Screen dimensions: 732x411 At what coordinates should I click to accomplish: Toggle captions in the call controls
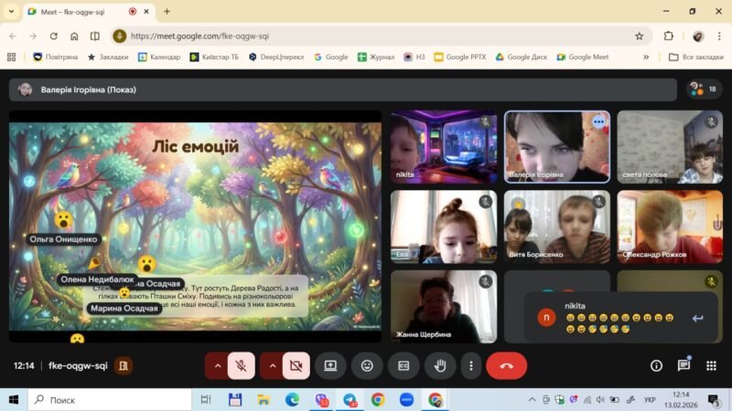click(x=404, y=365)
